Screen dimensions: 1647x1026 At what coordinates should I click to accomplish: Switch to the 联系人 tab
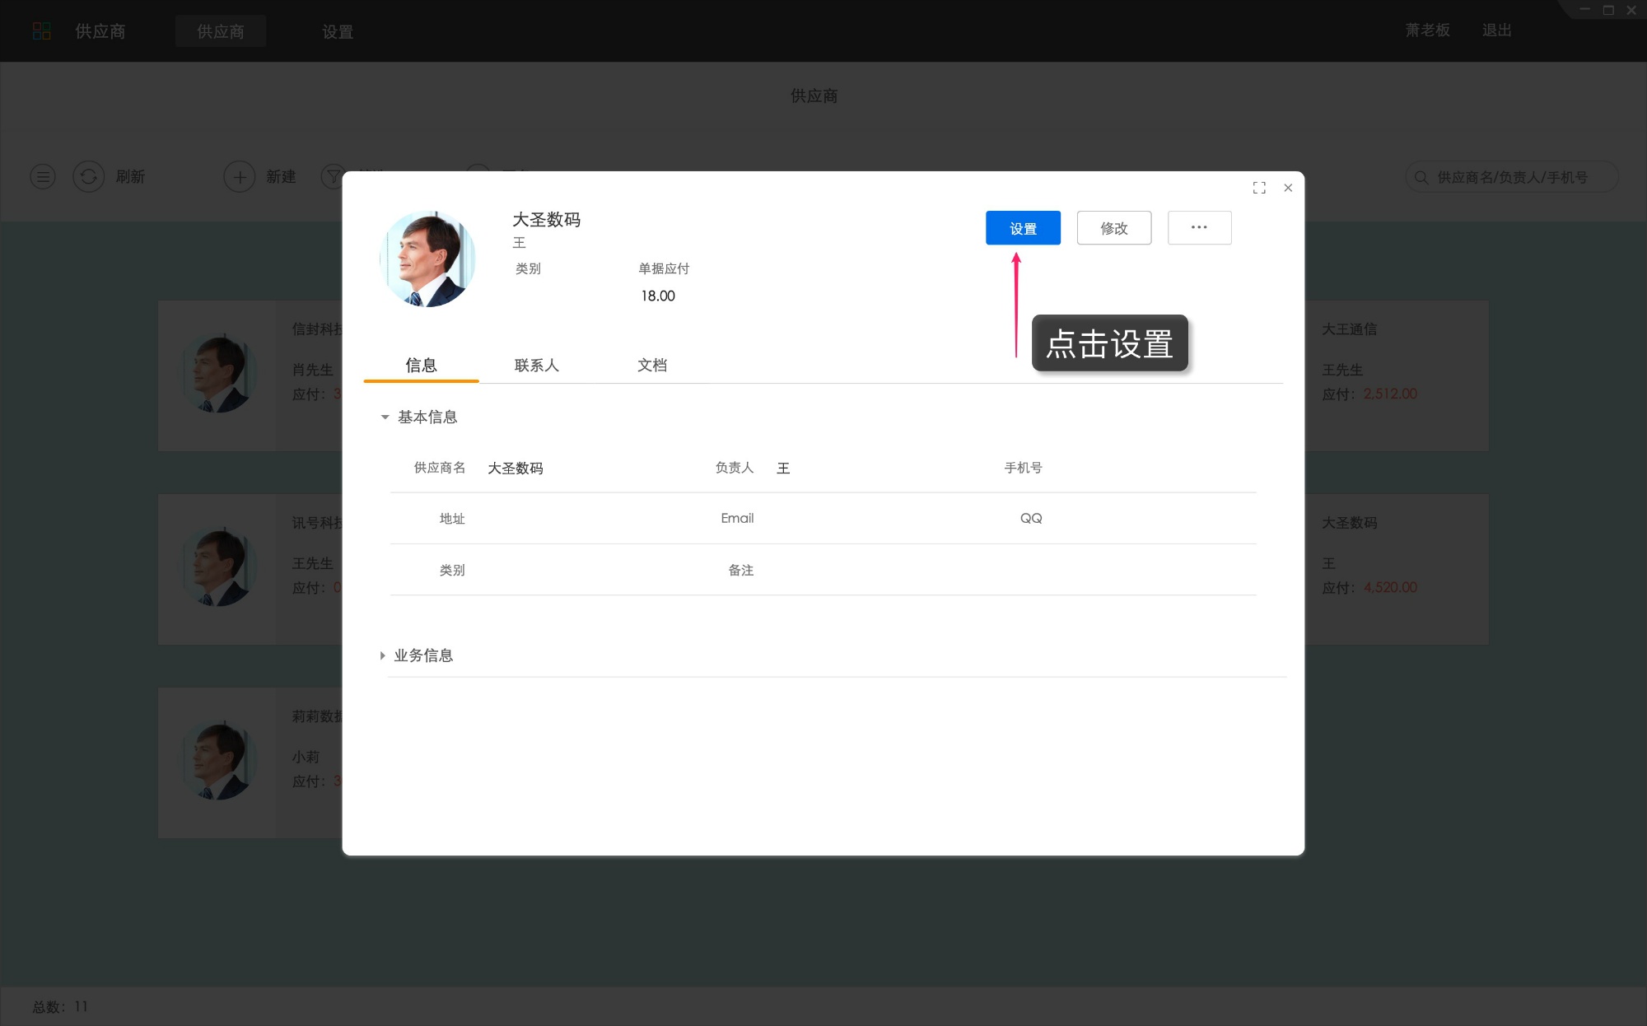click(x=537, y=366)
